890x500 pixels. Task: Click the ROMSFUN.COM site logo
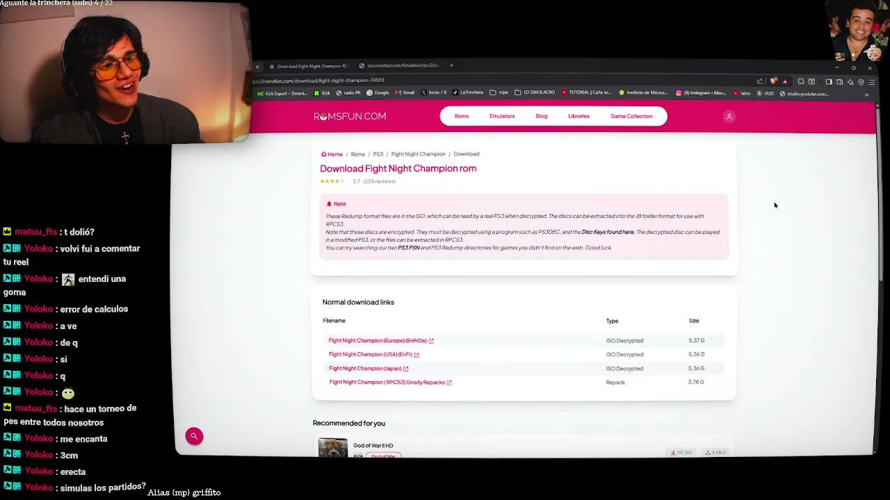(x=350, y=117)
